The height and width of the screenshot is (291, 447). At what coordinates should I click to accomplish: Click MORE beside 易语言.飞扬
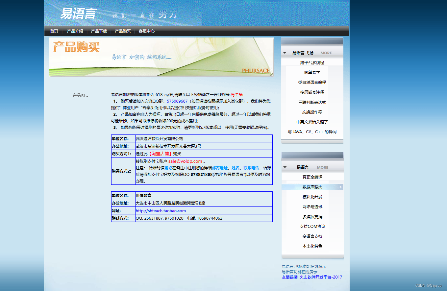[x=326, y=53]
